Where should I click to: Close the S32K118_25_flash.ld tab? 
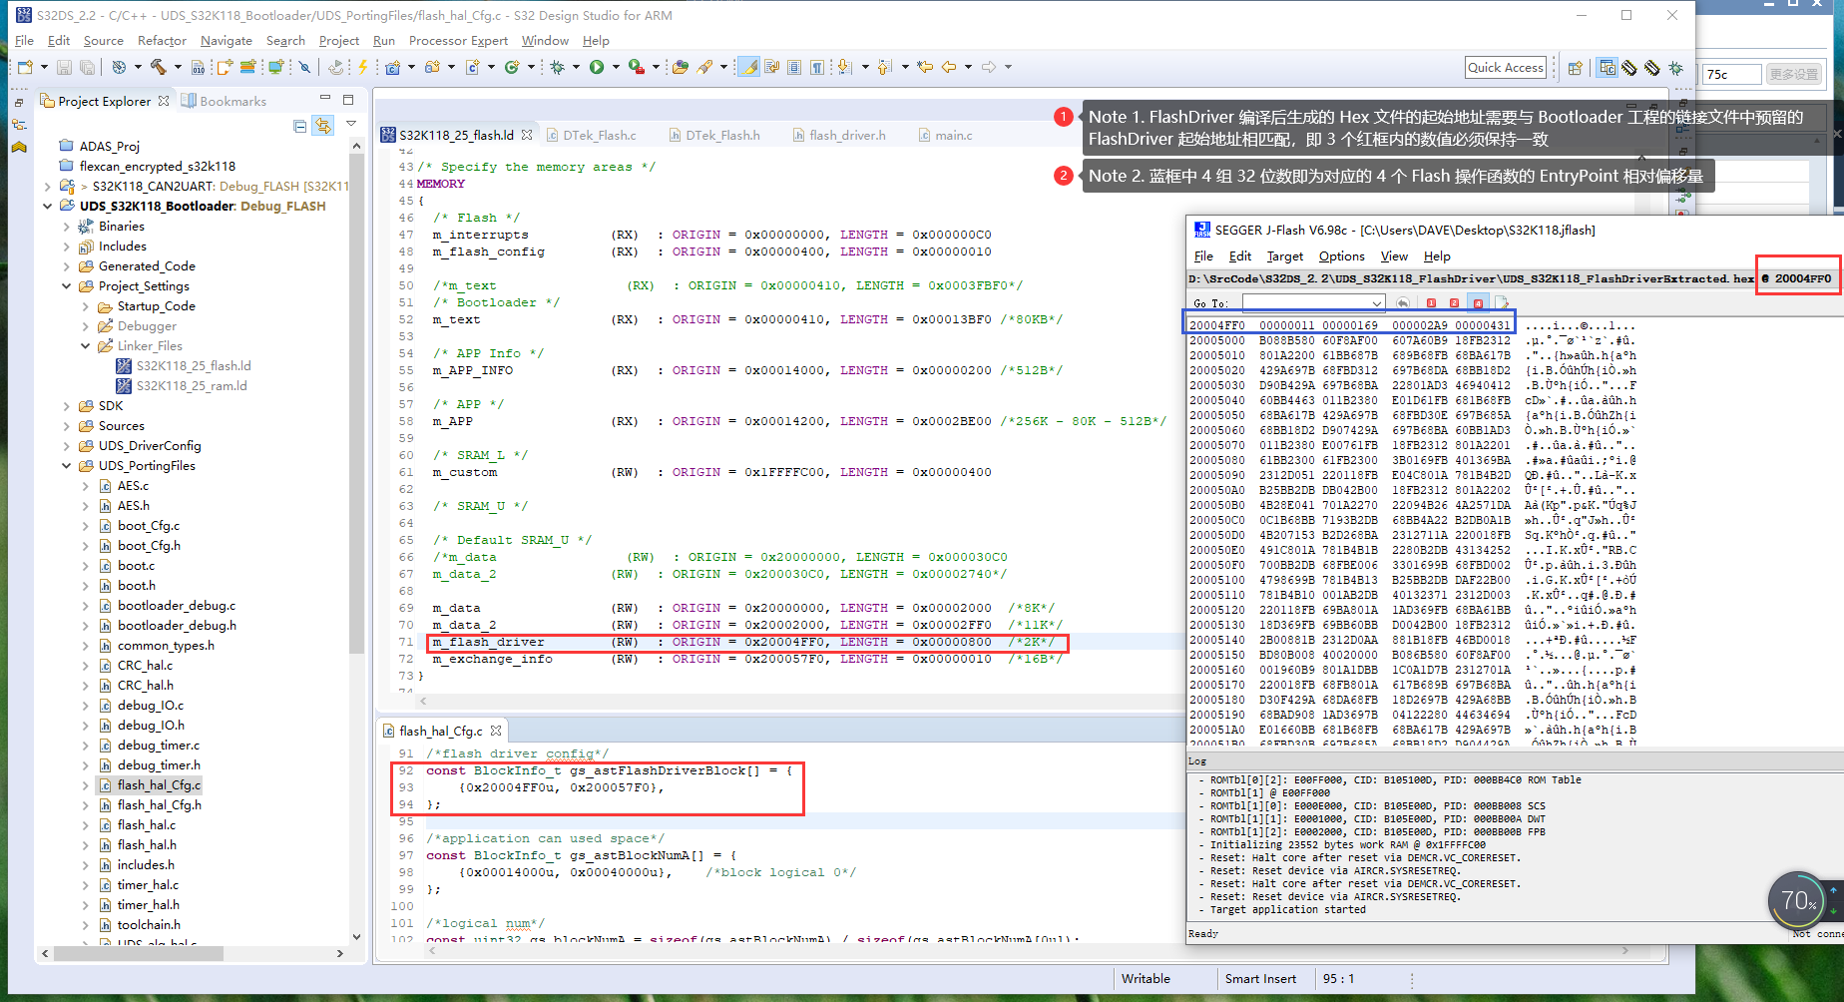point(527,135)
